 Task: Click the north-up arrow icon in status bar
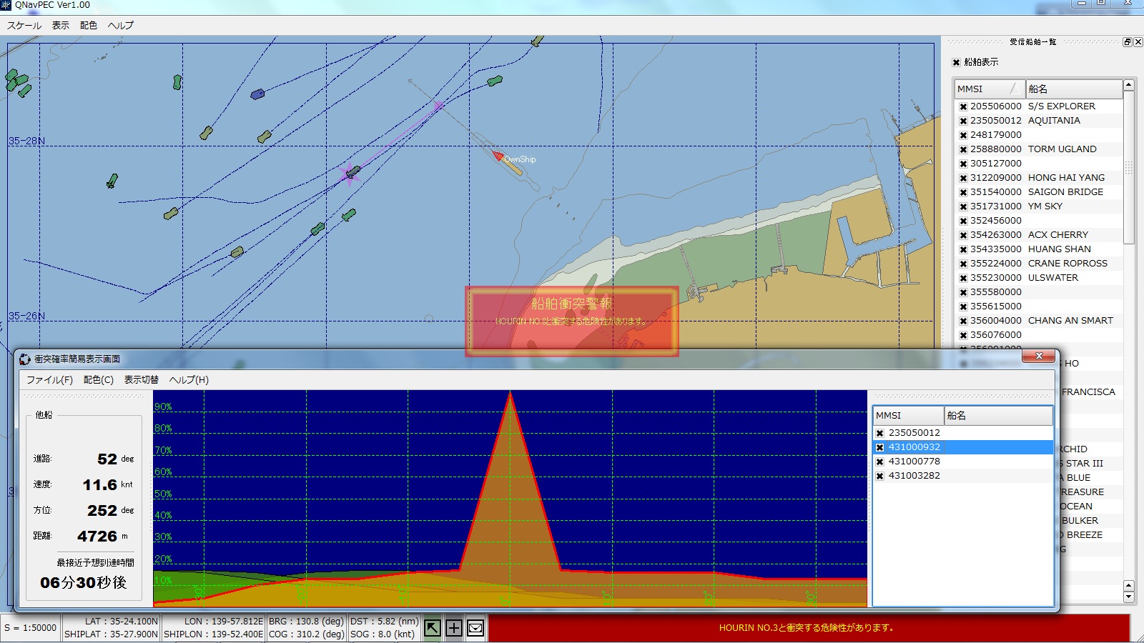[x=433, y=628]
